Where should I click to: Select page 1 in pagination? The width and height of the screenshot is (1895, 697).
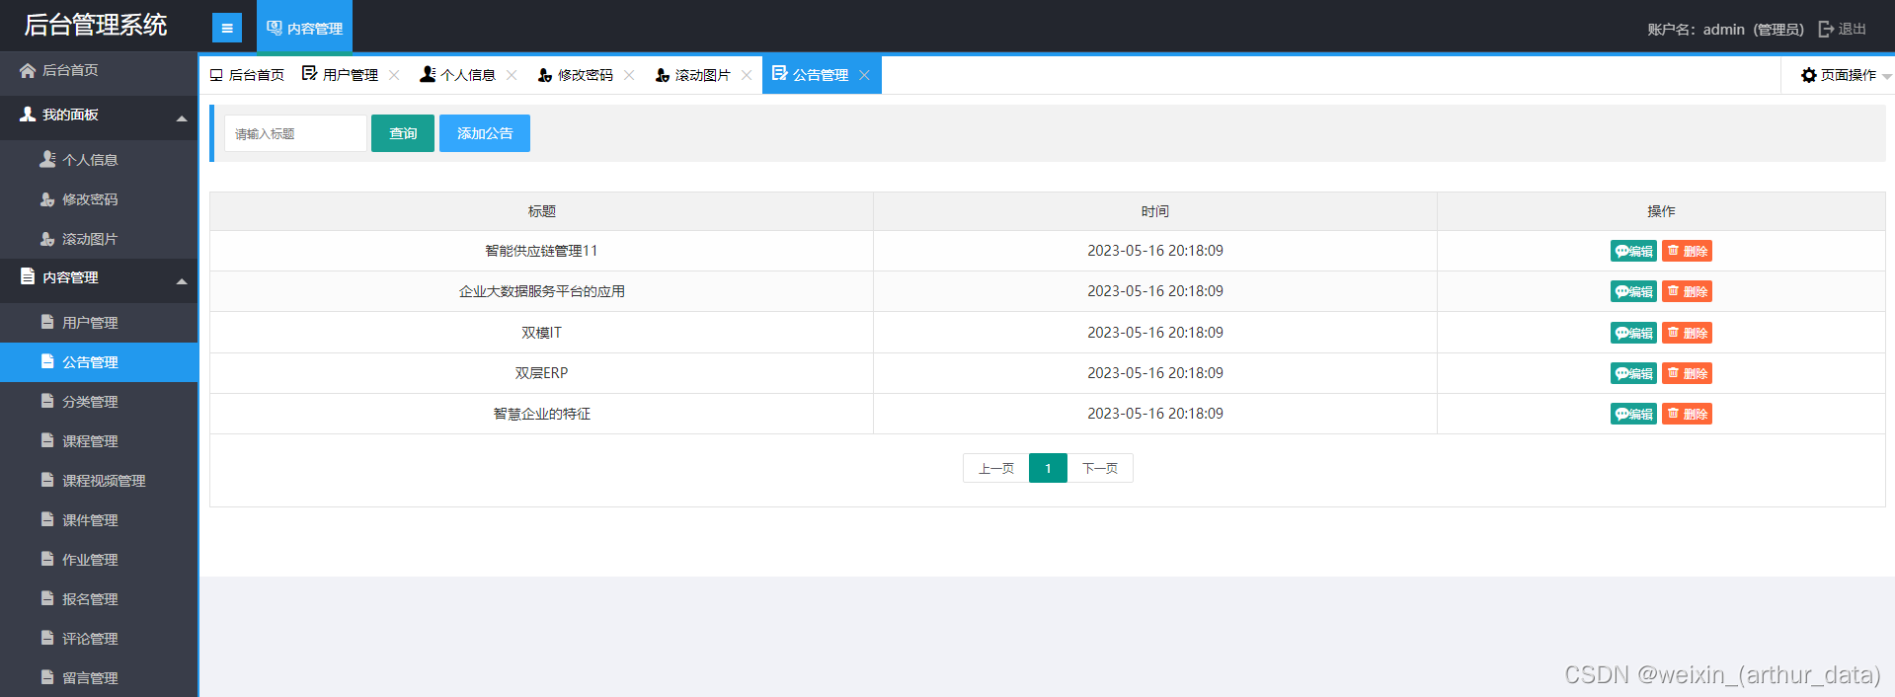pyautogui.click(x=1048, y=468)
